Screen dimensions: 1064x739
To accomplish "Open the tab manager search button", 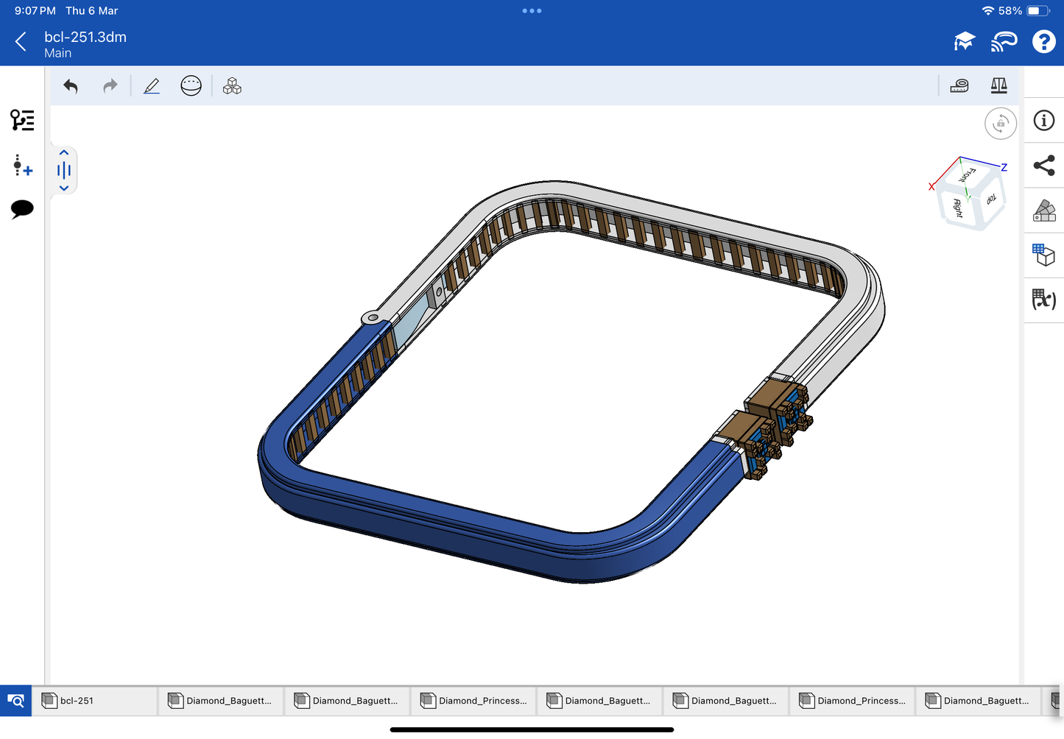I will (x=15, y=701).
